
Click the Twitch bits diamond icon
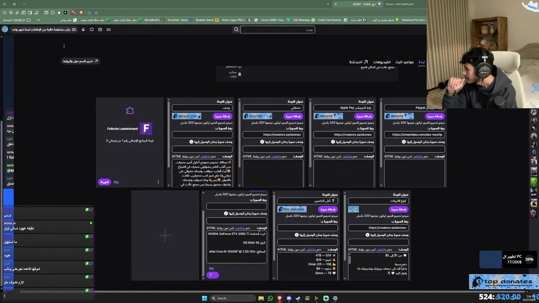tap(83, 29)
